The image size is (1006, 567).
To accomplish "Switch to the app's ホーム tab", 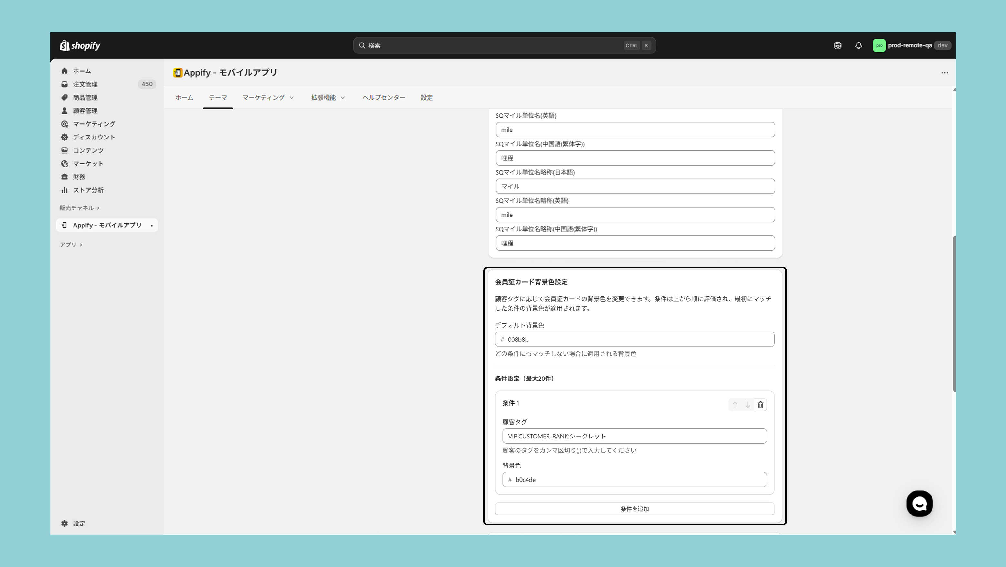I will point(184,98).
